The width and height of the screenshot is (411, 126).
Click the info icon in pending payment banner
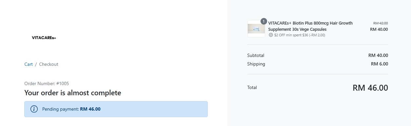(34, 109)
